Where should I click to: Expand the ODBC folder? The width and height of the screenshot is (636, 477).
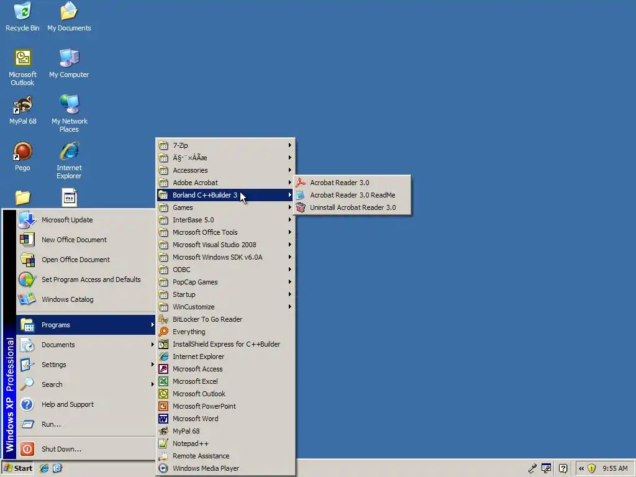(225, 270)
